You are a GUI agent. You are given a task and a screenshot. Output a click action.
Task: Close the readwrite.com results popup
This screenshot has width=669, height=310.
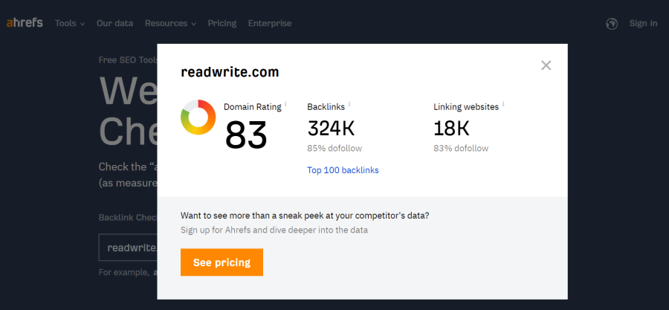[x=546, y=65]
